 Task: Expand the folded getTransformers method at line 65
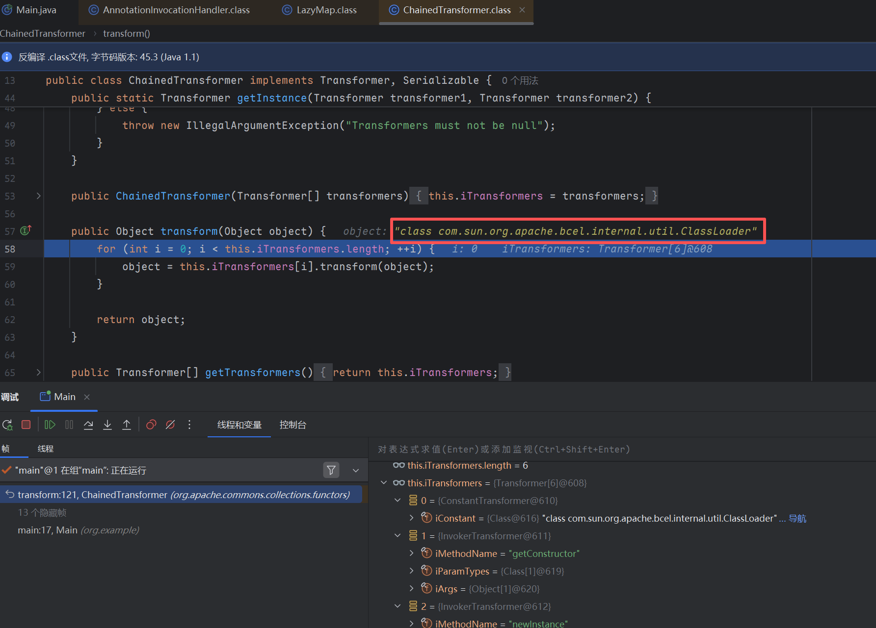click(38, 373)
